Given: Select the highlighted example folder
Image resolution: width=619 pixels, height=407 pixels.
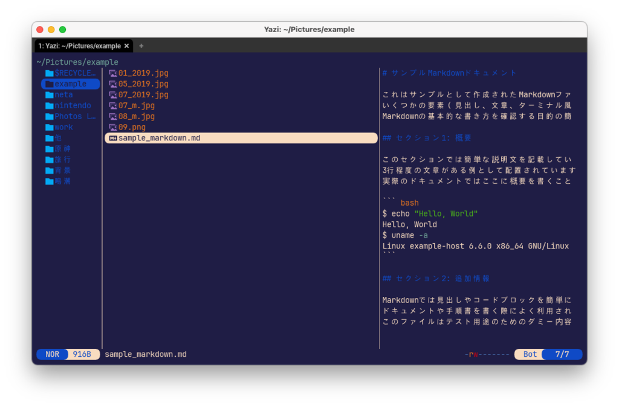Looking at the screenshot, I should (70, 83).
